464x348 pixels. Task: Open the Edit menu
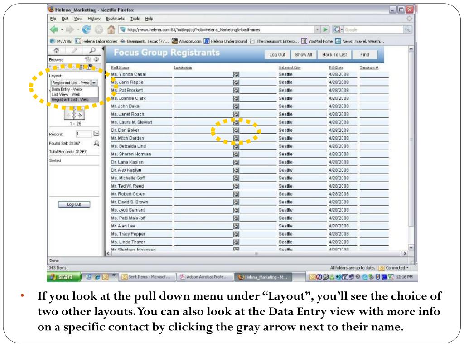click(x=65, y=19)
